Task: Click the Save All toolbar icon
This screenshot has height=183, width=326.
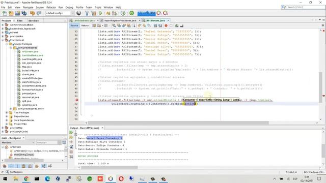Action: click(x=24, y=13)
